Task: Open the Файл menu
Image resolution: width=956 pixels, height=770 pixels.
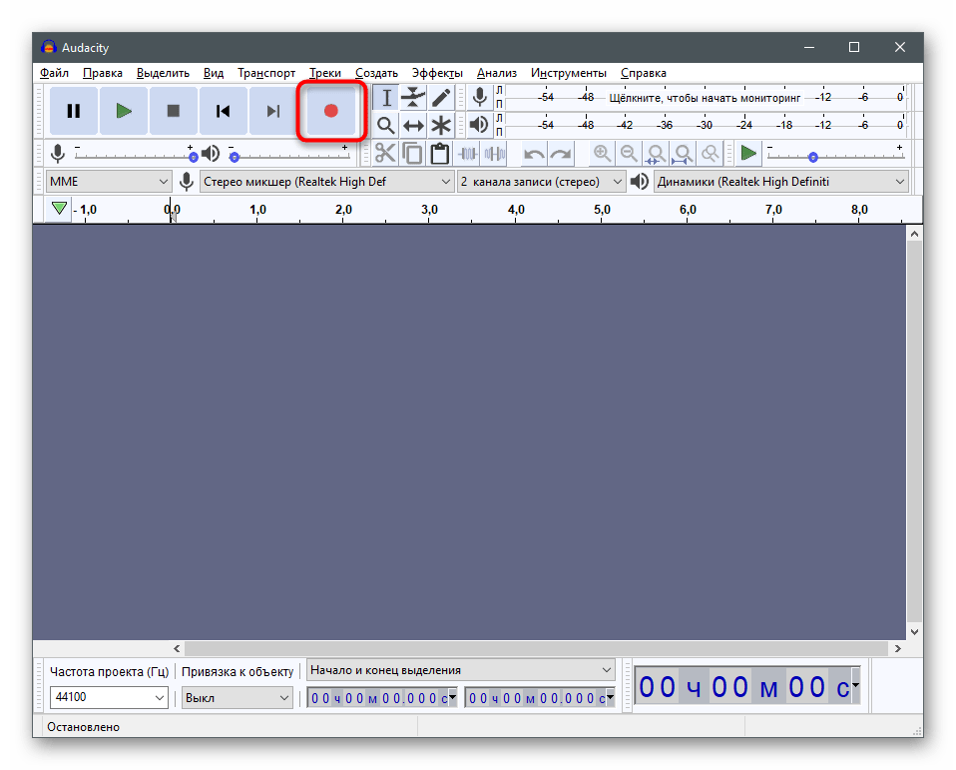Action: [x=54, y=73]
